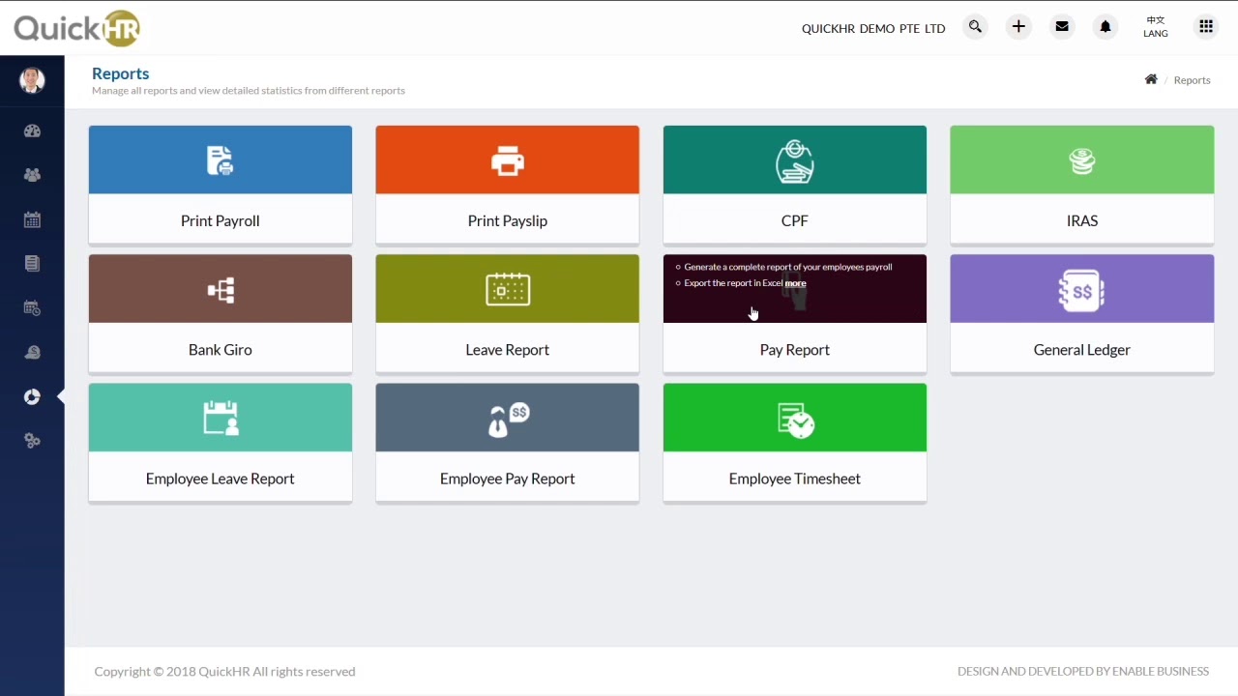Open the IRAS report label

1082,220
